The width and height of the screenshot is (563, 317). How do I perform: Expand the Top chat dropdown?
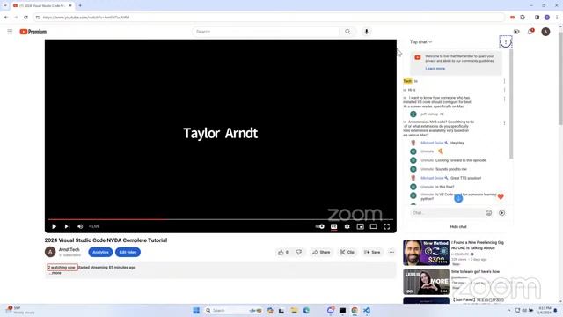point(420,41)
